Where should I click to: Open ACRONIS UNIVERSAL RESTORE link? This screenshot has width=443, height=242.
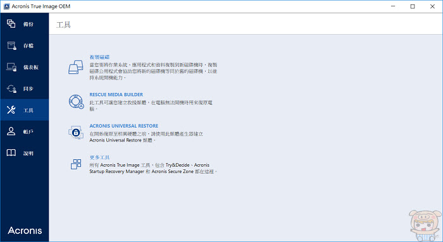pos(124,126)
